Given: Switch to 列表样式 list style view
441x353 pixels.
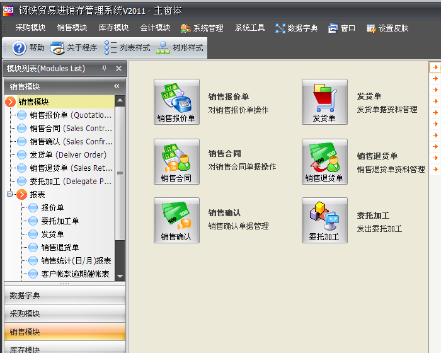Looking at the screenshot, I should click(x=128, y=48).
